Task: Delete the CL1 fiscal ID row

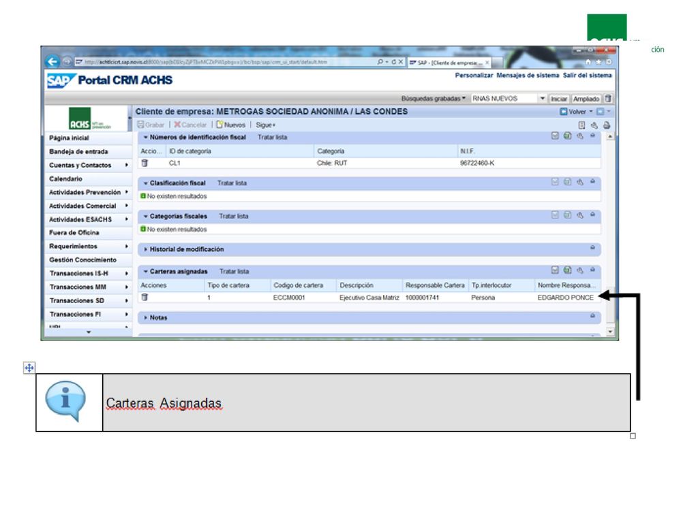Action: click(145, 163)
